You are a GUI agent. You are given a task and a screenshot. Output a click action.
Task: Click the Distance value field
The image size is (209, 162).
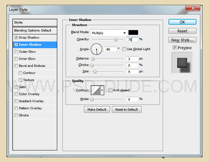point(132,59)
